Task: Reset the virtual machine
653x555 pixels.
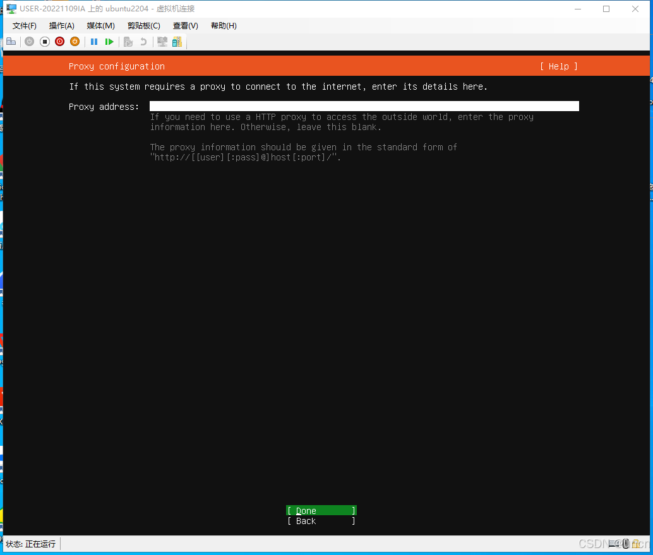Action: tap(109, 41)
